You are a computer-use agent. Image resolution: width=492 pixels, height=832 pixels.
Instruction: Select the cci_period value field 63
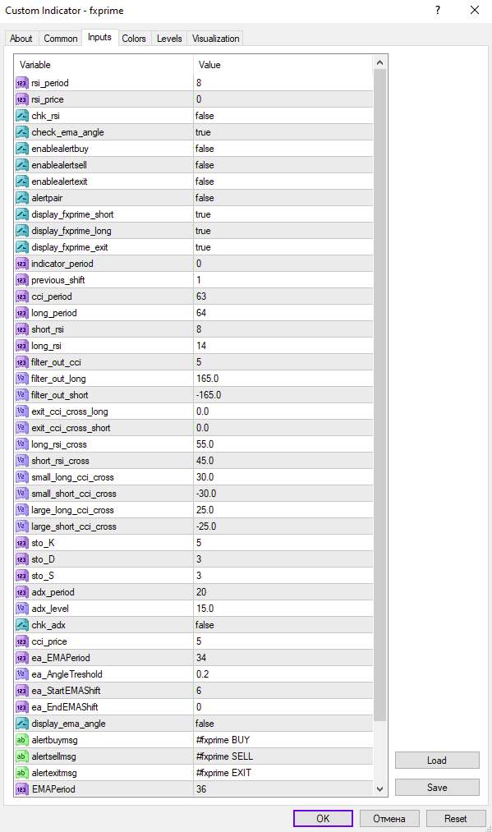point(283,296)
